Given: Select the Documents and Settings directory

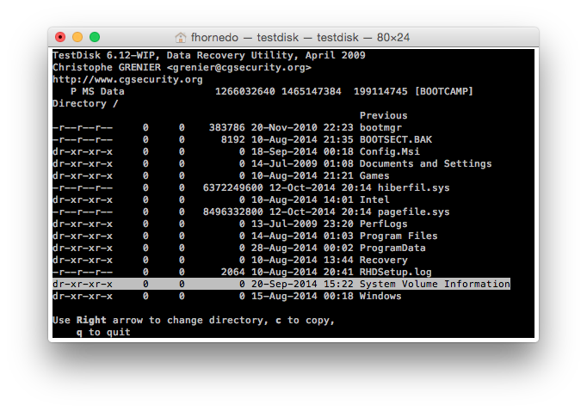Looking at the screenshot, I should point(272,163).
